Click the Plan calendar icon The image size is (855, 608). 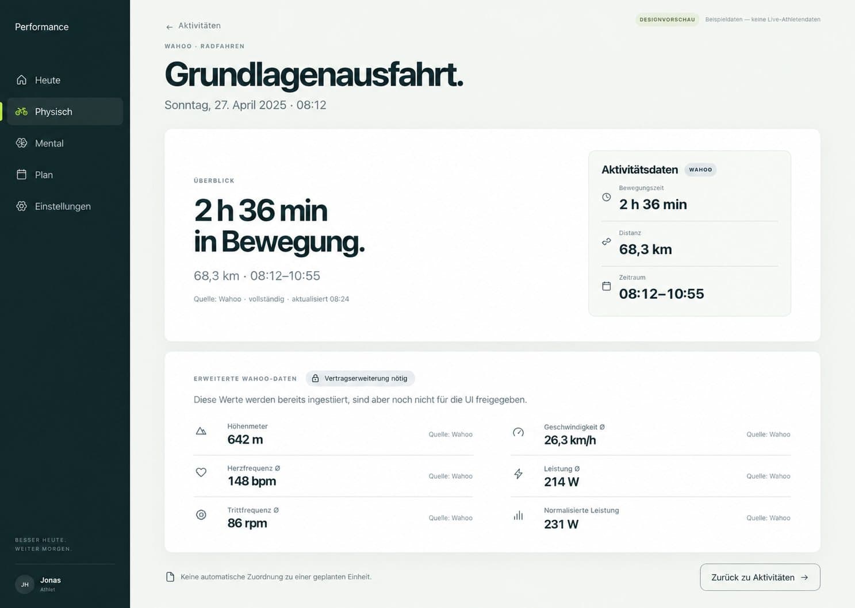point(21,175)
